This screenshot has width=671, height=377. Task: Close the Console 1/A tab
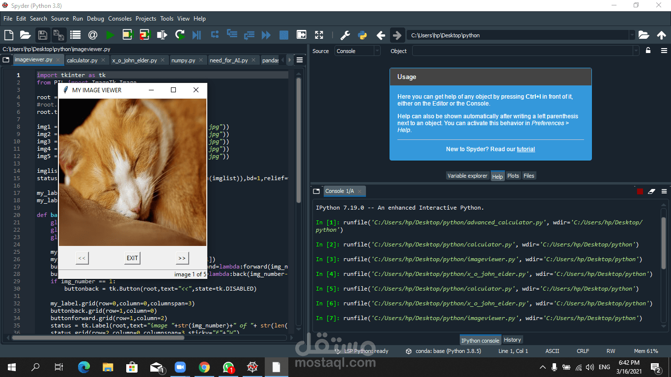tap(360, 191)
